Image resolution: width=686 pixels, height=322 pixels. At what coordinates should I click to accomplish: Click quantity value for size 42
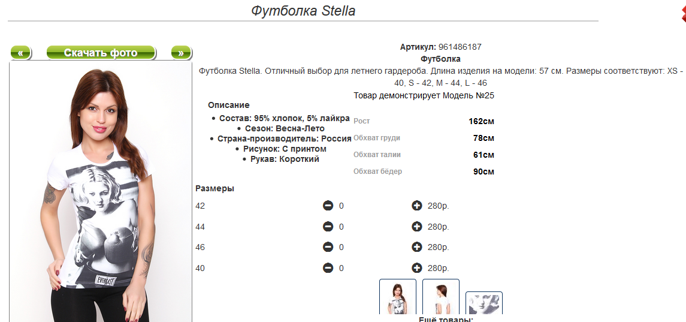(x=342, y=206)
